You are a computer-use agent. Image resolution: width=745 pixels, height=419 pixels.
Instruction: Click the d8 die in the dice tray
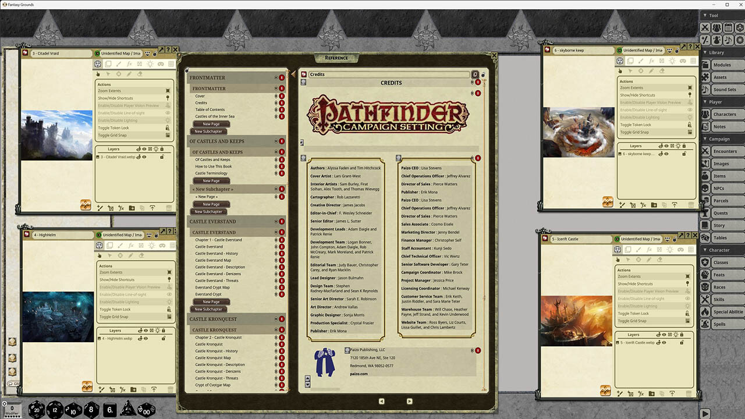click(x=92, y=409)
